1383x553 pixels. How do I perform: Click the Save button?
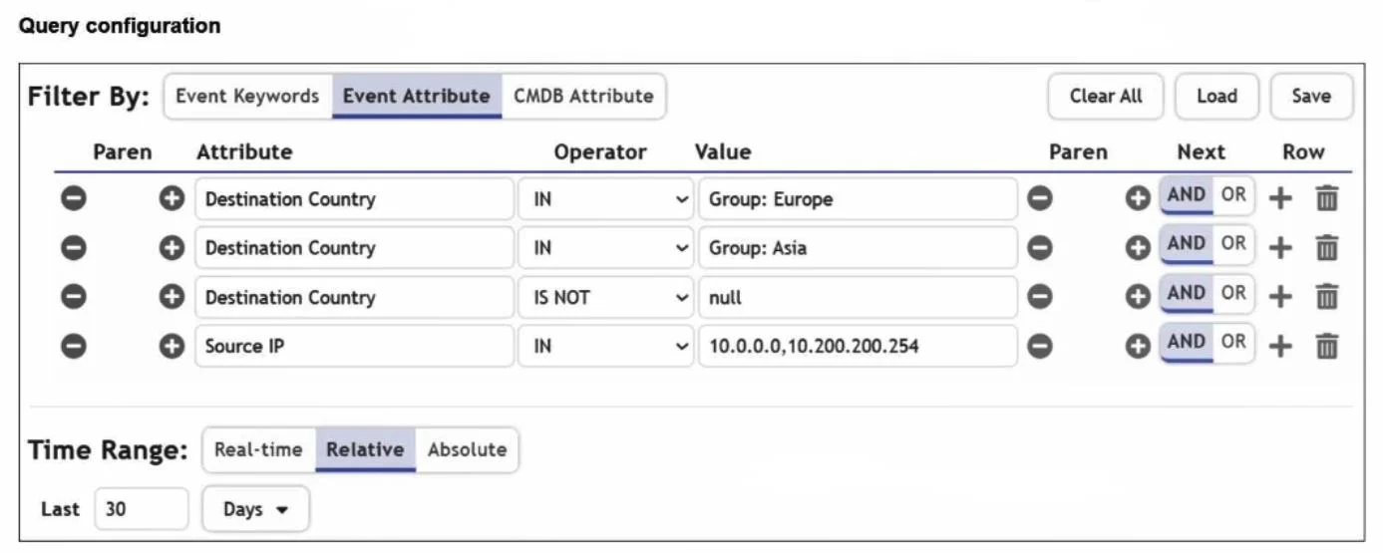(x=1311, y=97)
